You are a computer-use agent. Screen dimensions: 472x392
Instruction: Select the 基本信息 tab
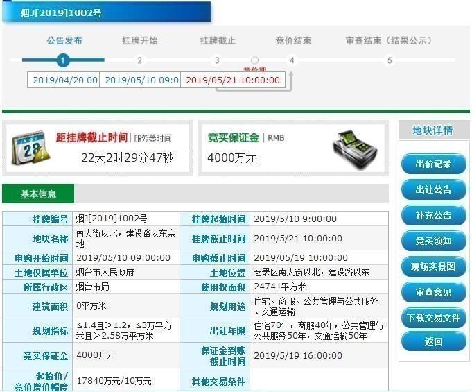[38, 194]
